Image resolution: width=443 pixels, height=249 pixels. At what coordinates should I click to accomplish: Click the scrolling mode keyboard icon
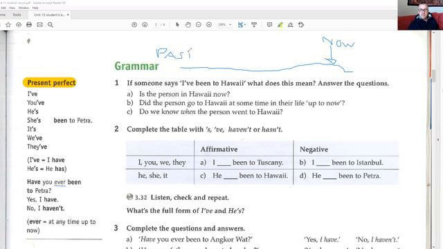tap(254, 25)
